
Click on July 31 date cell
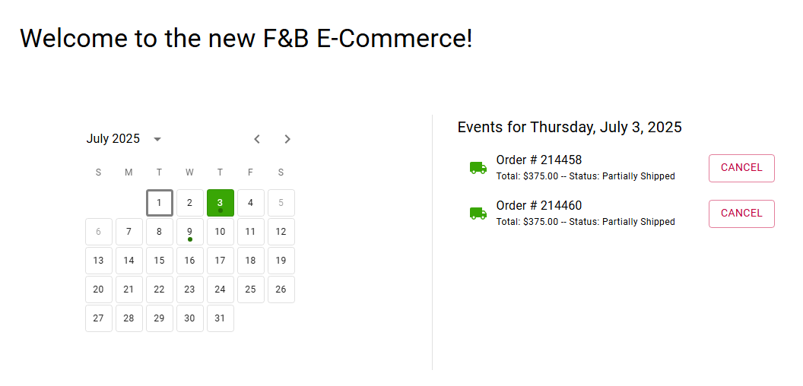pyautogui.click(x=220, y=318)
